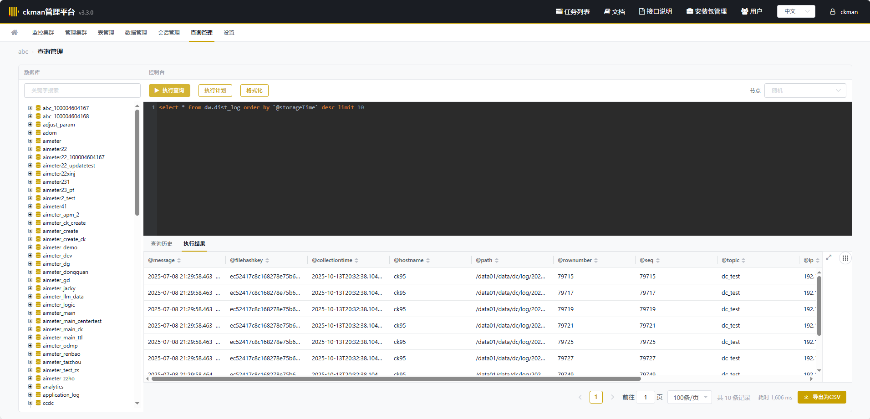Click the database tree vertical scrollbar
Viewport: 870px width, 419px height.
(x=137, y=163)
